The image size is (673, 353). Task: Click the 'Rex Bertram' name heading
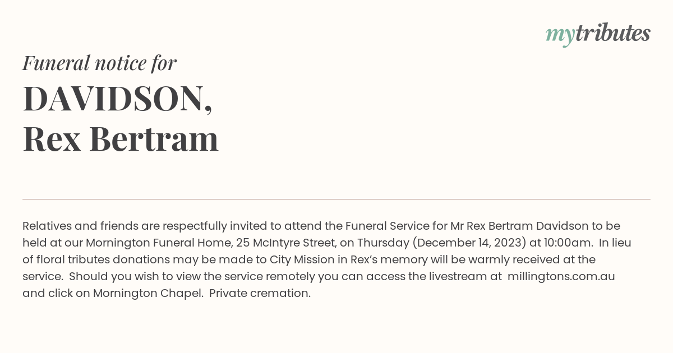coord(121,139)
